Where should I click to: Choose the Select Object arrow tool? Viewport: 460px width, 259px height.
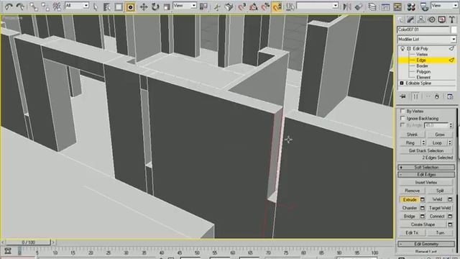[x=96, y=6]
